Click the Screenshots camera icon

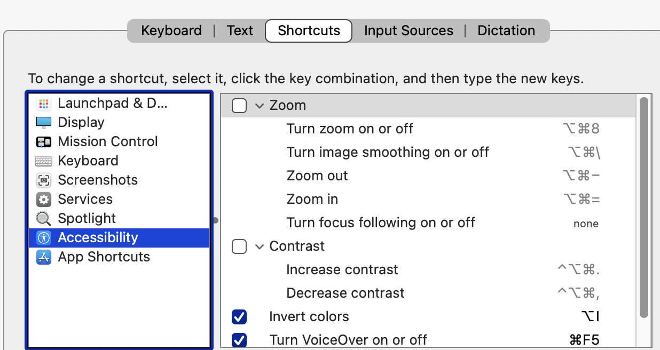(44, 180)
